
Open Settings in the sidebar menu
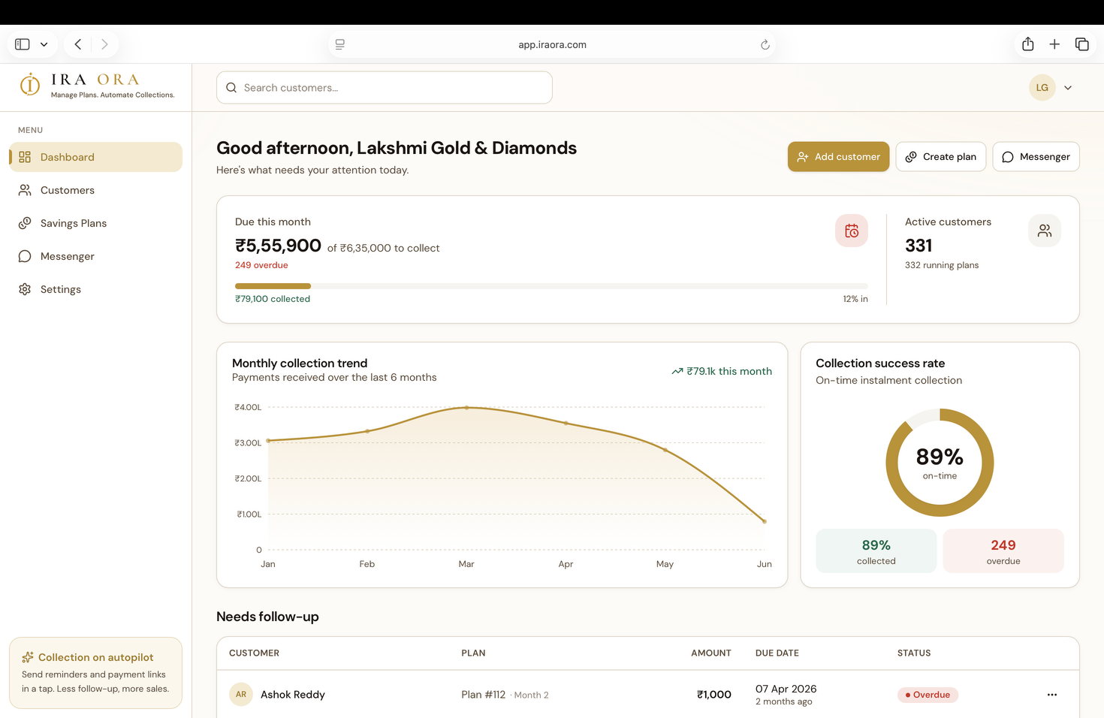coord(95,289)
